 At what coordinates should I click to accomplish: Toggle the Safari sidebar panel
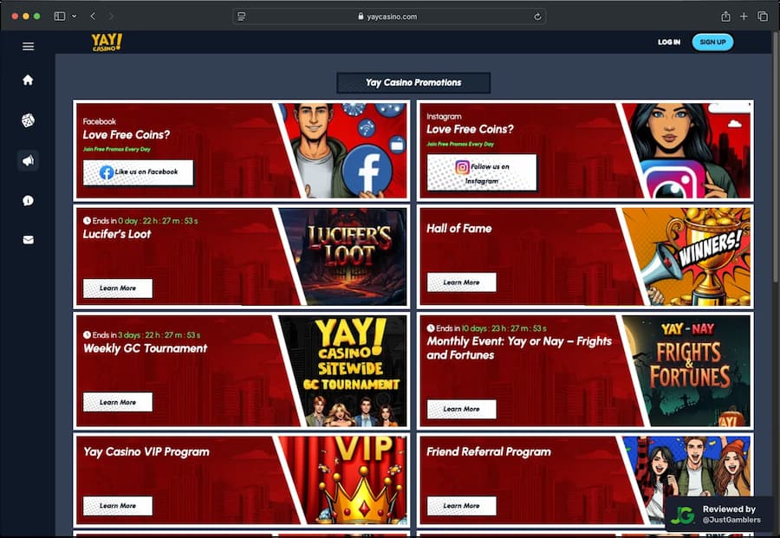pyautogui.click(x=61, y=15)
